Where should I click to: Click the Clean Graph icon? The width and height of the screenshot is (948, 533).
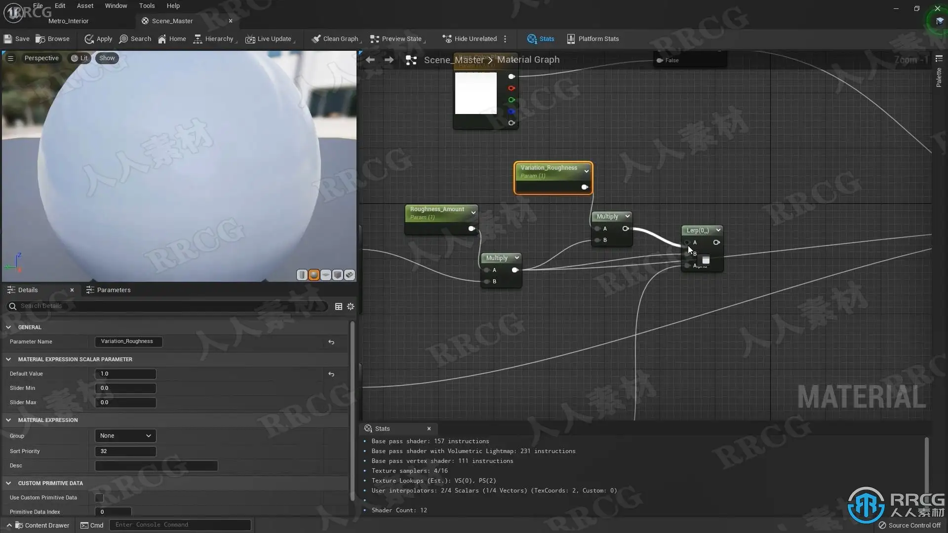coord(316,39)
